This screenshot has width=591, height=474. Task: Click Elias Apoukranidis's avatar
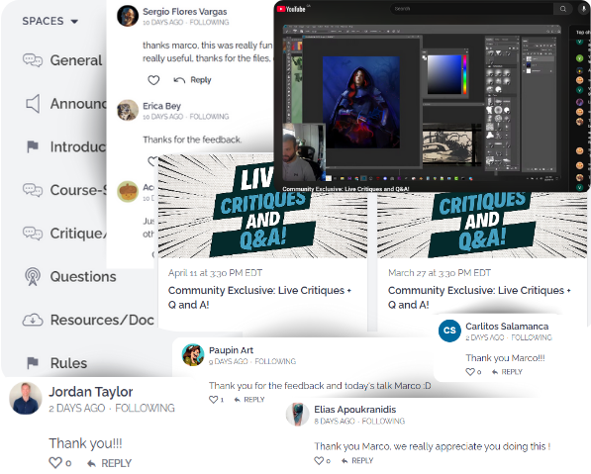click(x=297, y=414)
